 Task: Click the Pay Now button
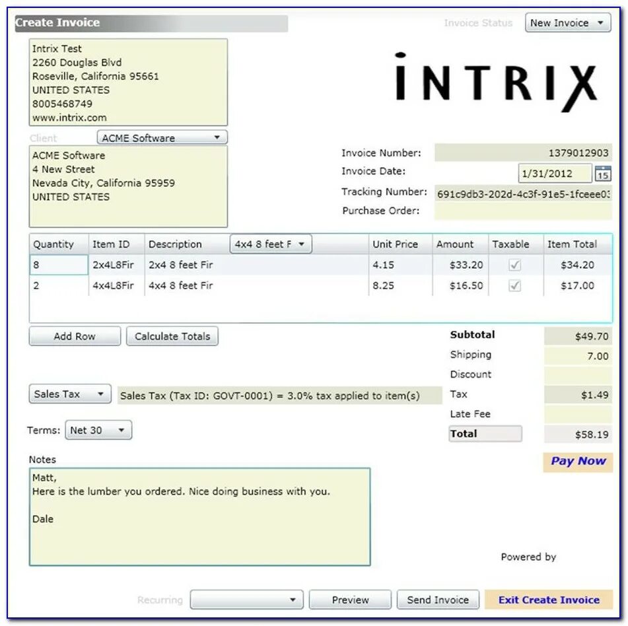[x=578, y=462]
